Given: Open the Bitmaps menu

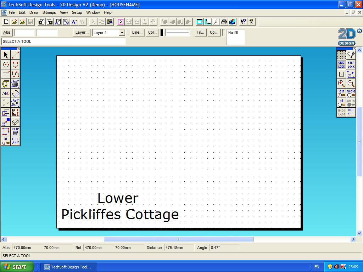Looking at the screenshot, I should [x=49, y=12].
